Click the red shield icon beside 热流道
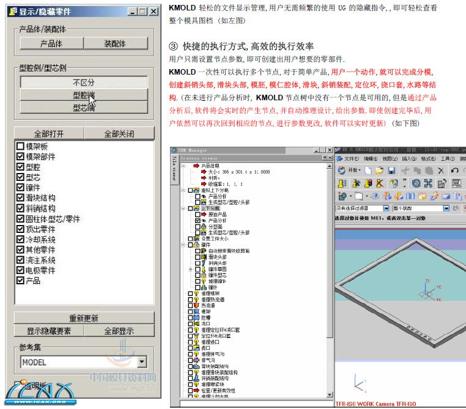Viewport: 466px width, 409px height. coord(196,305)
